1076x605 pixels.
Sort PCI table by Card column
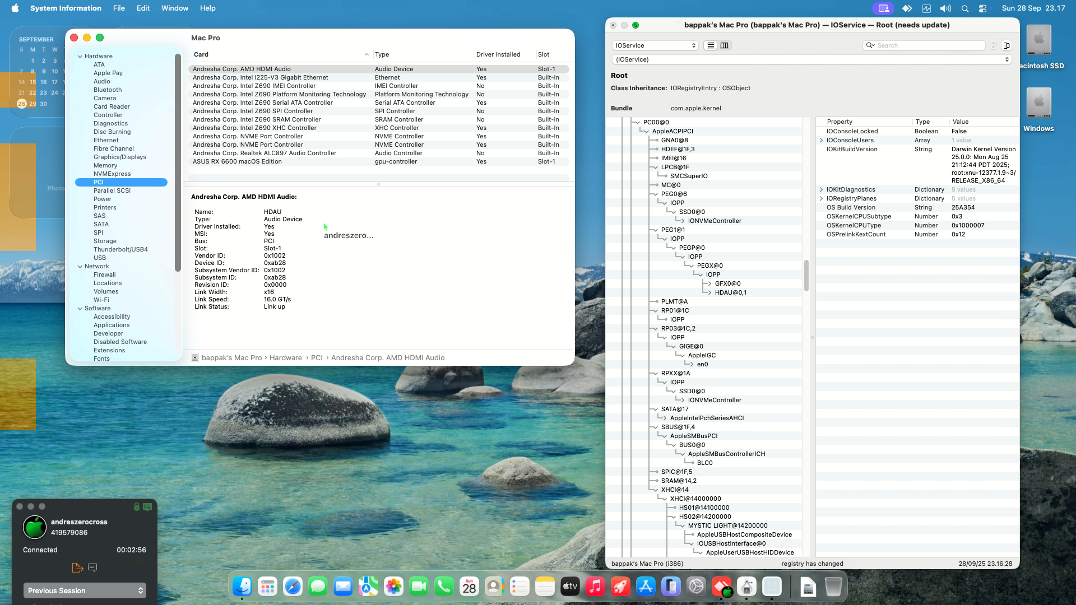[281, 54]
